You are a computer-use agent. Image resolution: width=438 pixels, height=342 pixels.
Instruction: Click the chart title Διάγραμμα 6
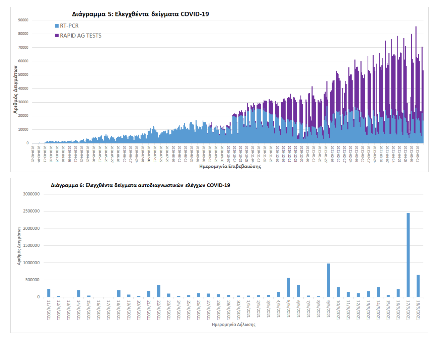[140, 185]
